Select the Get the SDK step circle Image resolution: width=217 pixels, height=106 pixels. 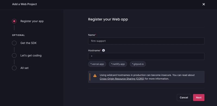tap(14, 43)
